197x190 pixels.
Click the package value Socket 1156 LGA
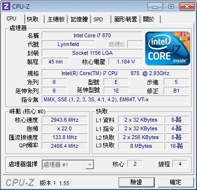pos(92,53)
